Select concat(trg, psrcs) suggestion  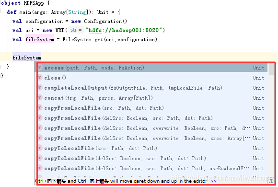(x=152, y=98)
